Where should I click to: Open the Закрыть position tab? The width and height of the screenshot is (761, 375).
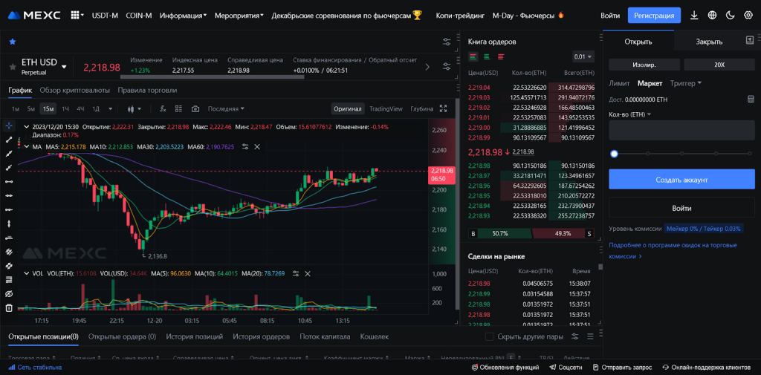click(x=709, y=42)
